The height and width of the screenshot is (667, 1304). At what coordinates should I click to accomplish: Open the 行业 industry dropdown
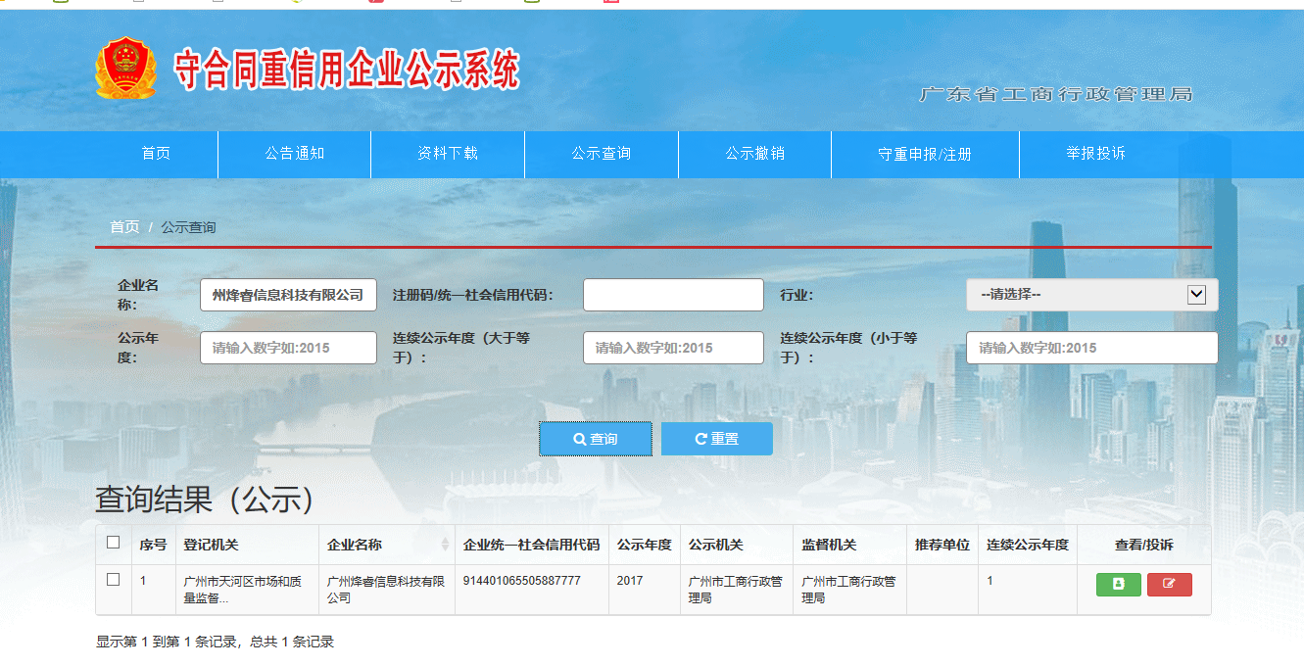pos(1091,295)
